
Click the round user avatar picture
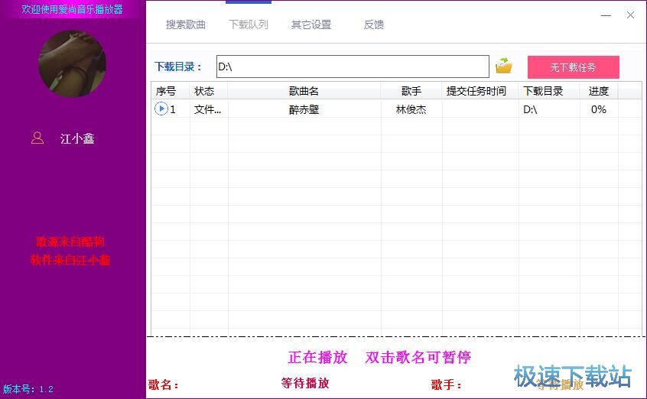coord(72,64)
